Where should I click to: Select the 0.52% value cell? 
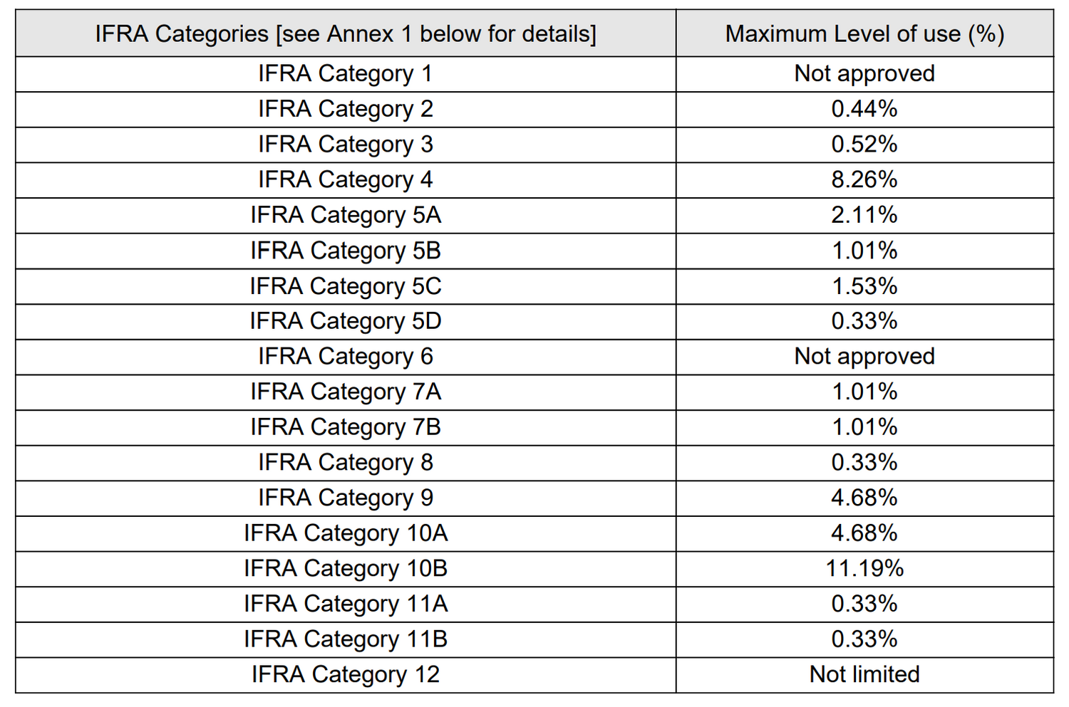864,144
